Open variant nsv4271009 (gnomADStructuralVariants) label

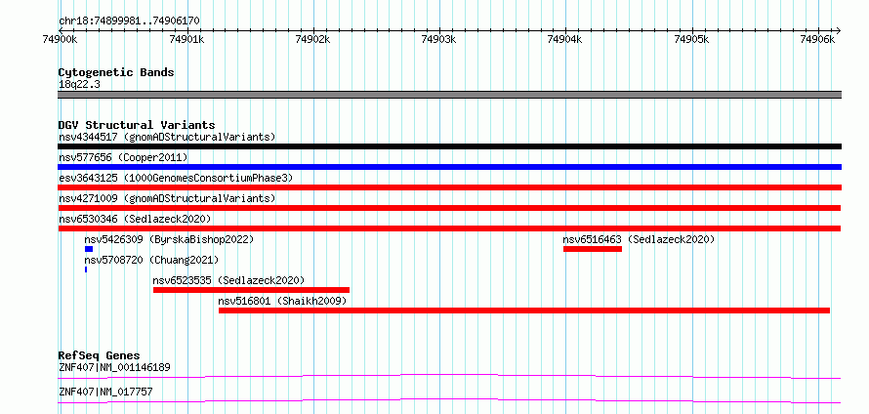(167, 198)
